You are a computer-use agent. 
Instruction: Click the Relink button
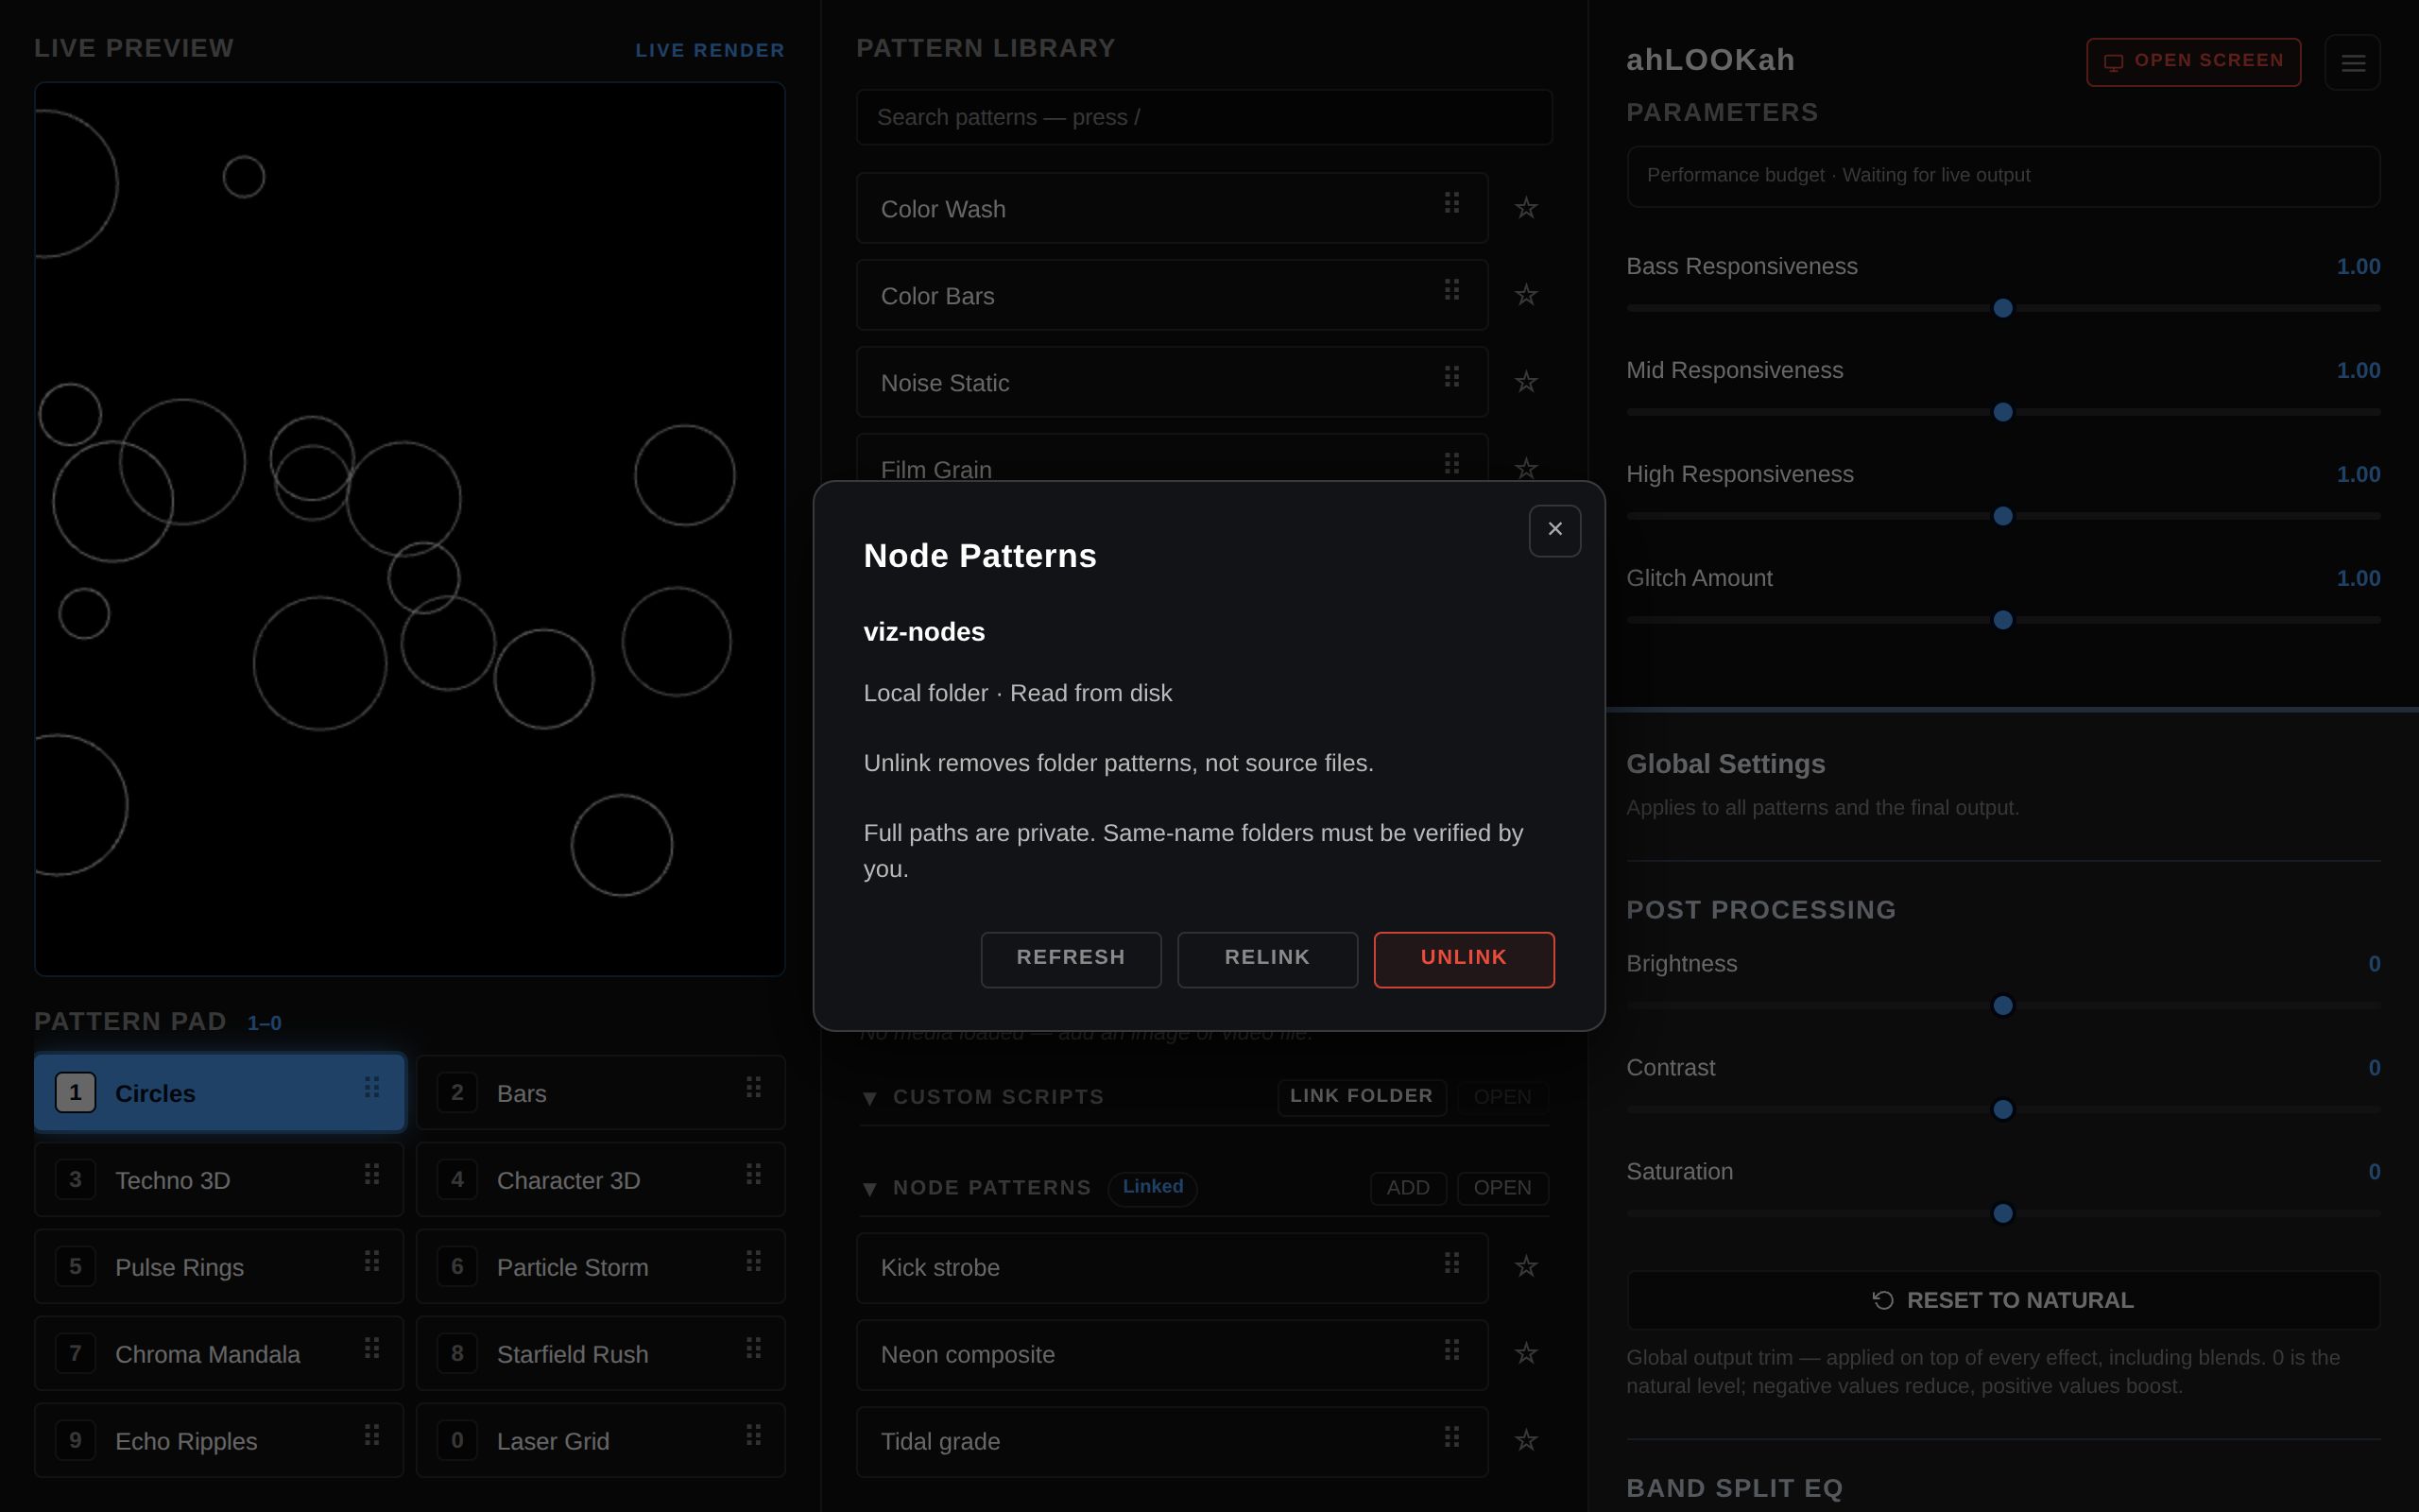pos(1267,959)
